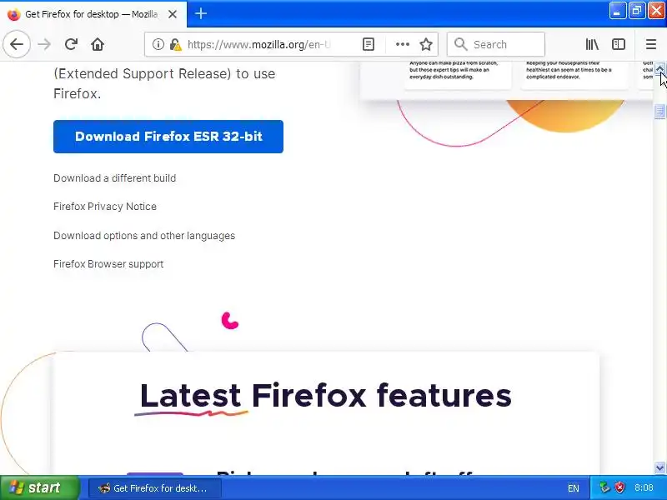Click the Firefox logo favicon on tab

tap(13, 14)
